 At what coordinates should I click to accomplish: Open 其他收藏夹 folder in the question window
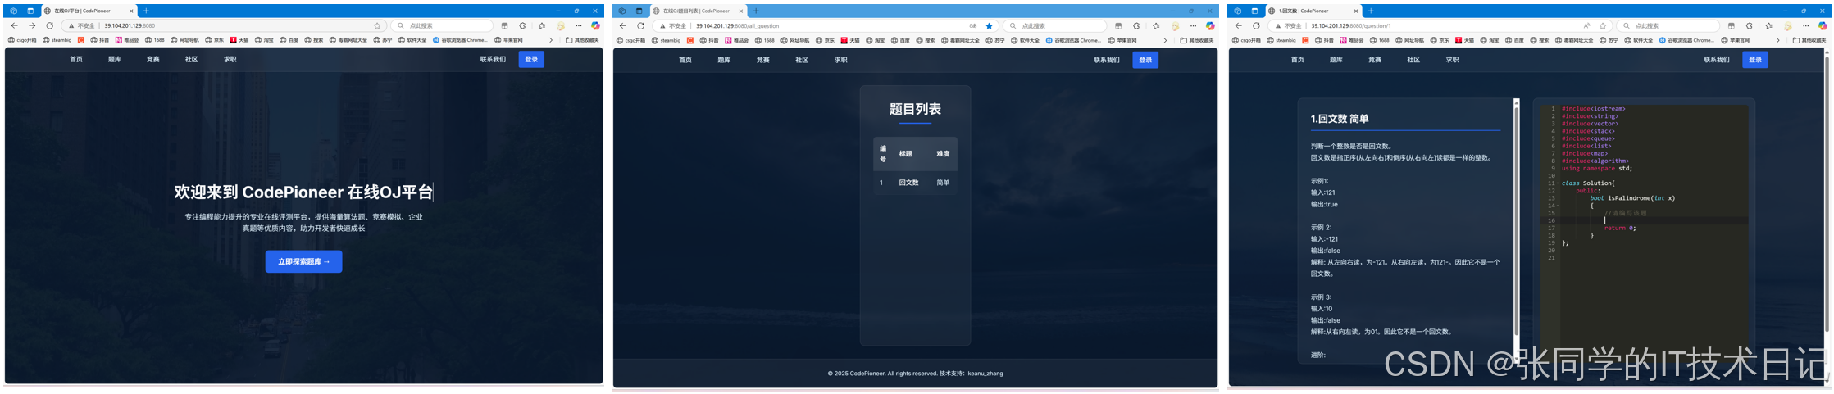click(x=1809, y=40)
